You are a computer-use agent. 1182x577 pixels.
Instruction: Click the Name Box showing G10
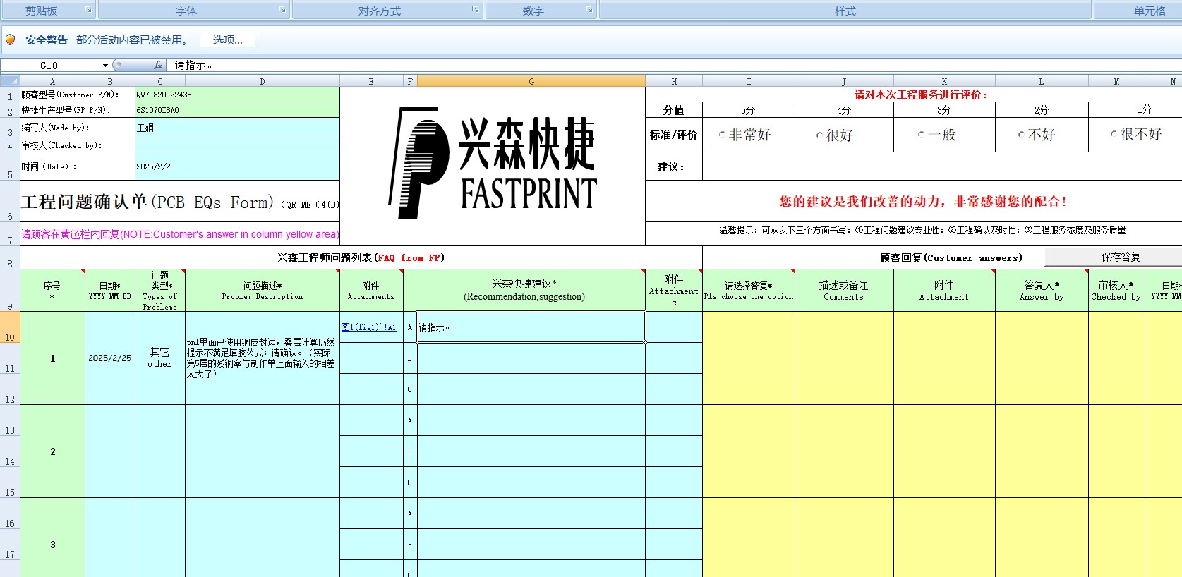[x=49, y=66]
